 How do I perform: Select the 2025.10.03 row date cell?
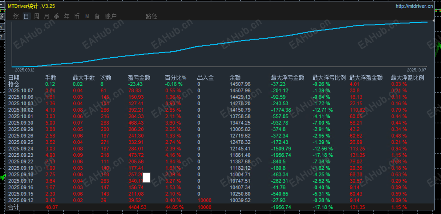21,104
